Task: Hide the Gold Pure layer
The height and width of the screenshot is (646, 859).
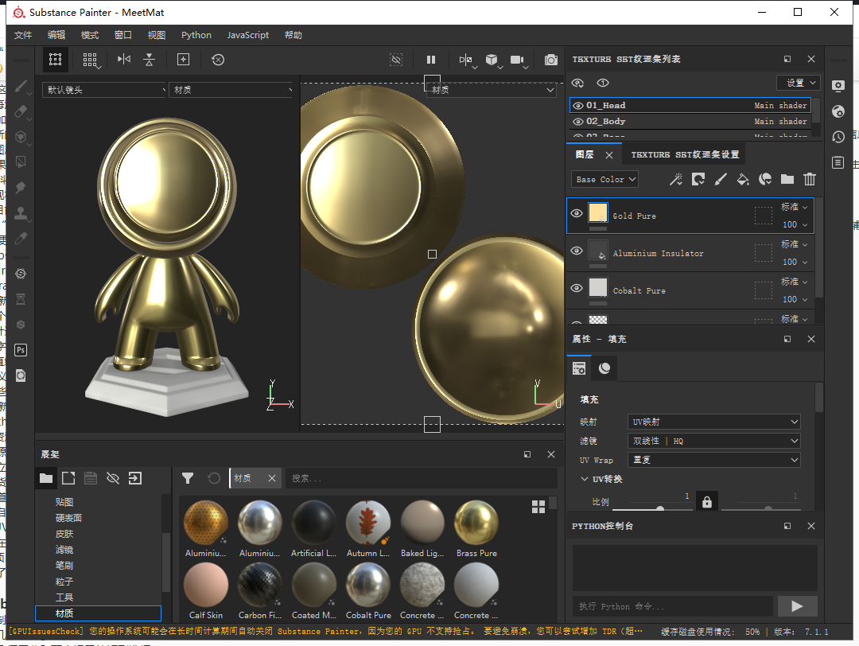Action: click(577, 213)
